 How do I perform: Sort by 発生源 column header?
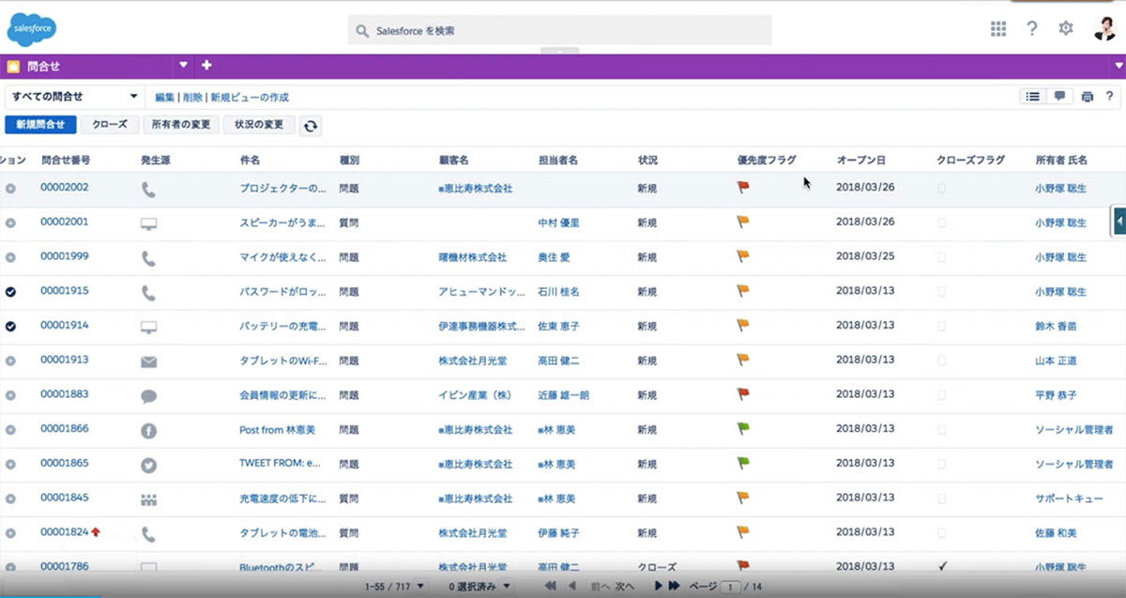157,161
